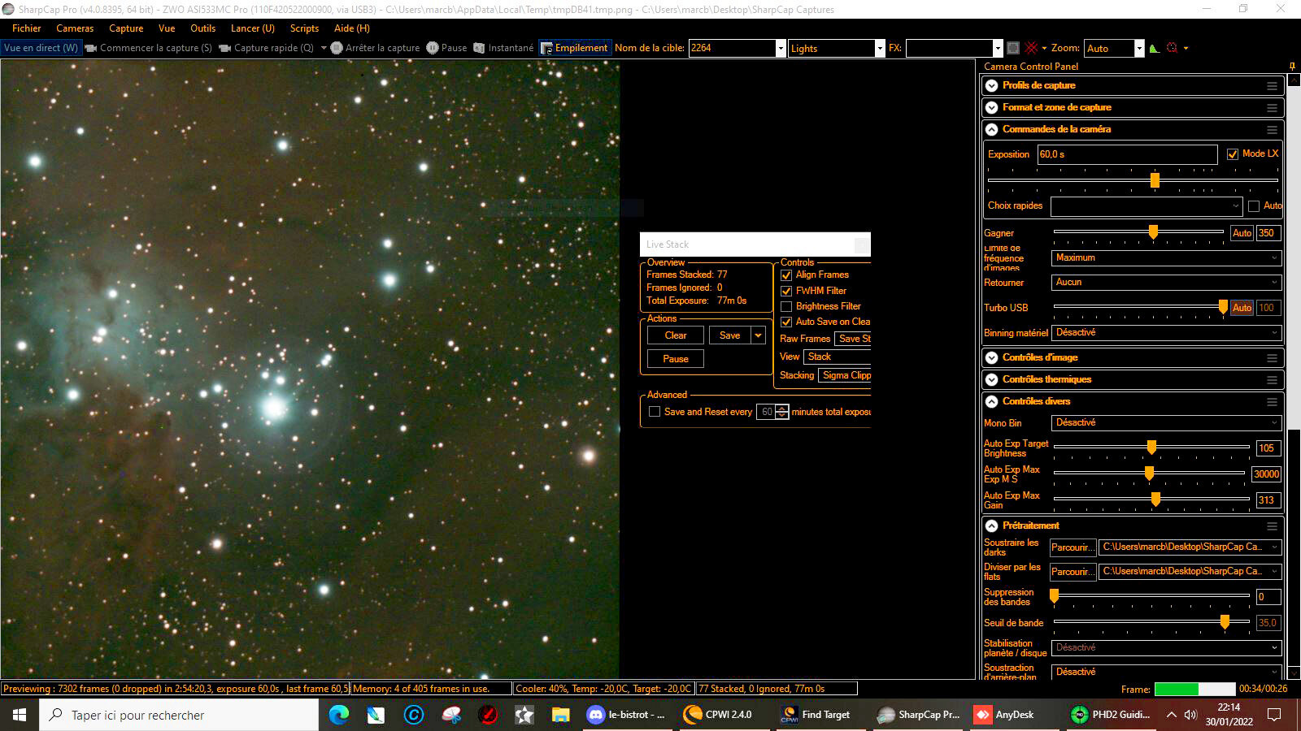Screen dimensions: 1301x731
Task: Enable the Auto exposure checkbox
Action: (x=1254, y=205)
